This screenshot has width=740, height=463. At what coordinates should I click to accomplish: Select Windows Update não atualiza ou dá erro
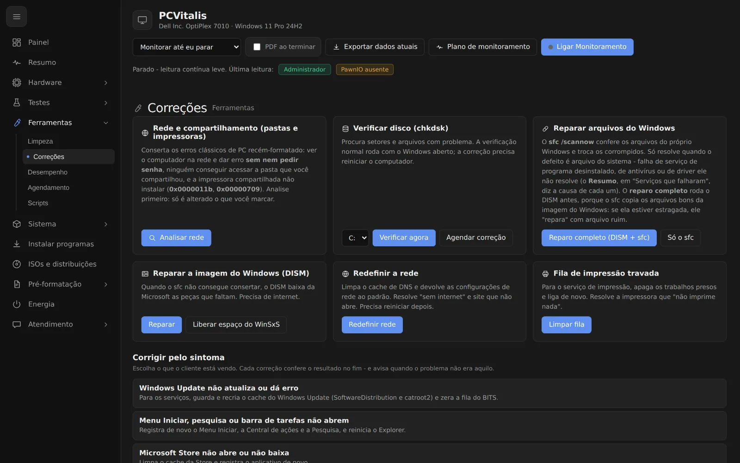pyautogui.click(x=429, y=394)
